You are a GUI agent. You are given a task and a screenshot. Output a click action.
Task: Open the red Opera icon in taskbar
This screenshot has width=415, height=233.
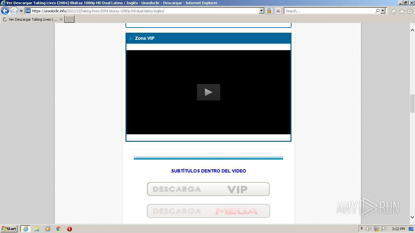tap(69, 229)
